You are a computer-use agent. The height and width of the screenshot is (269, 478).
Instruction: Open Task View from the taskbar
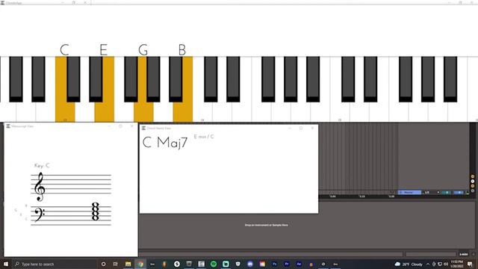(115, 264)
